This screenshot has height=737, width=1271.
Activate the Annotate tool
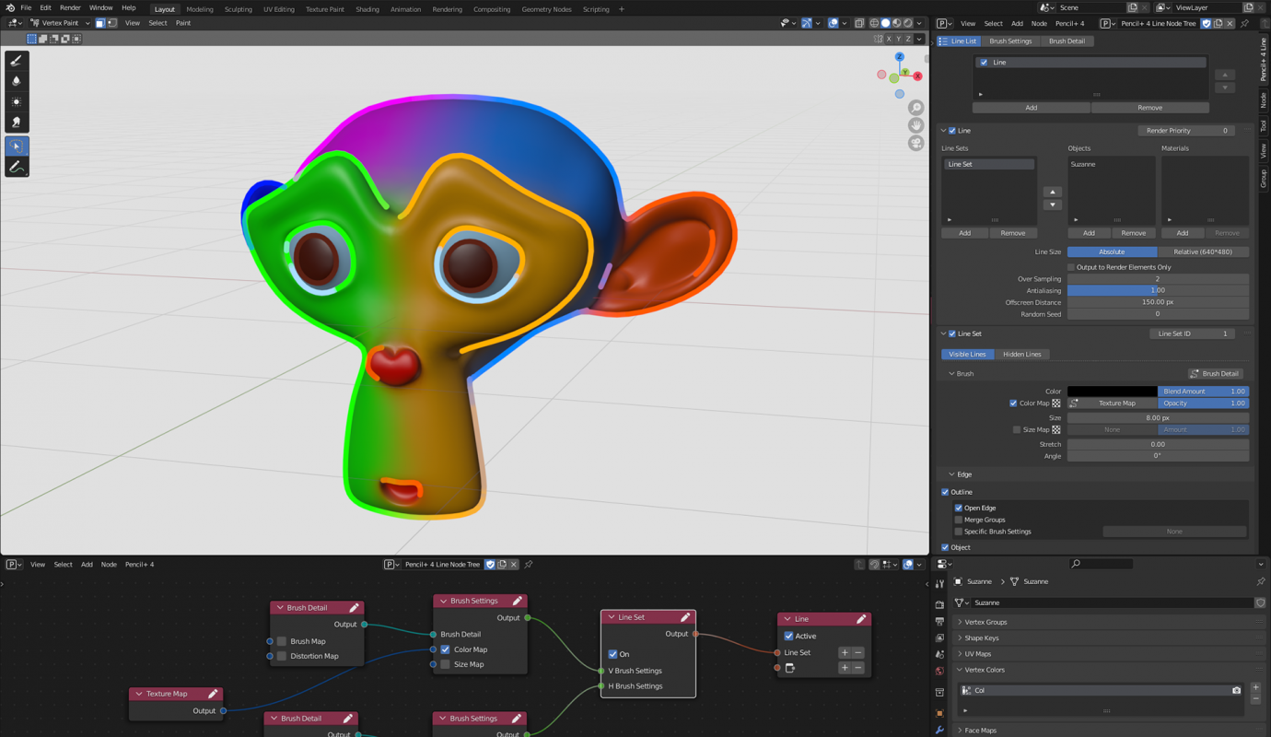pos(16,167)
